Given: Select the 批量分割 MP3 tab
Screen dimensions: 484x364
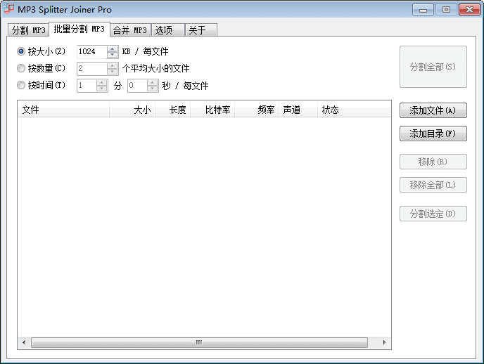Looking at the screenshot, I should (79, 29).
